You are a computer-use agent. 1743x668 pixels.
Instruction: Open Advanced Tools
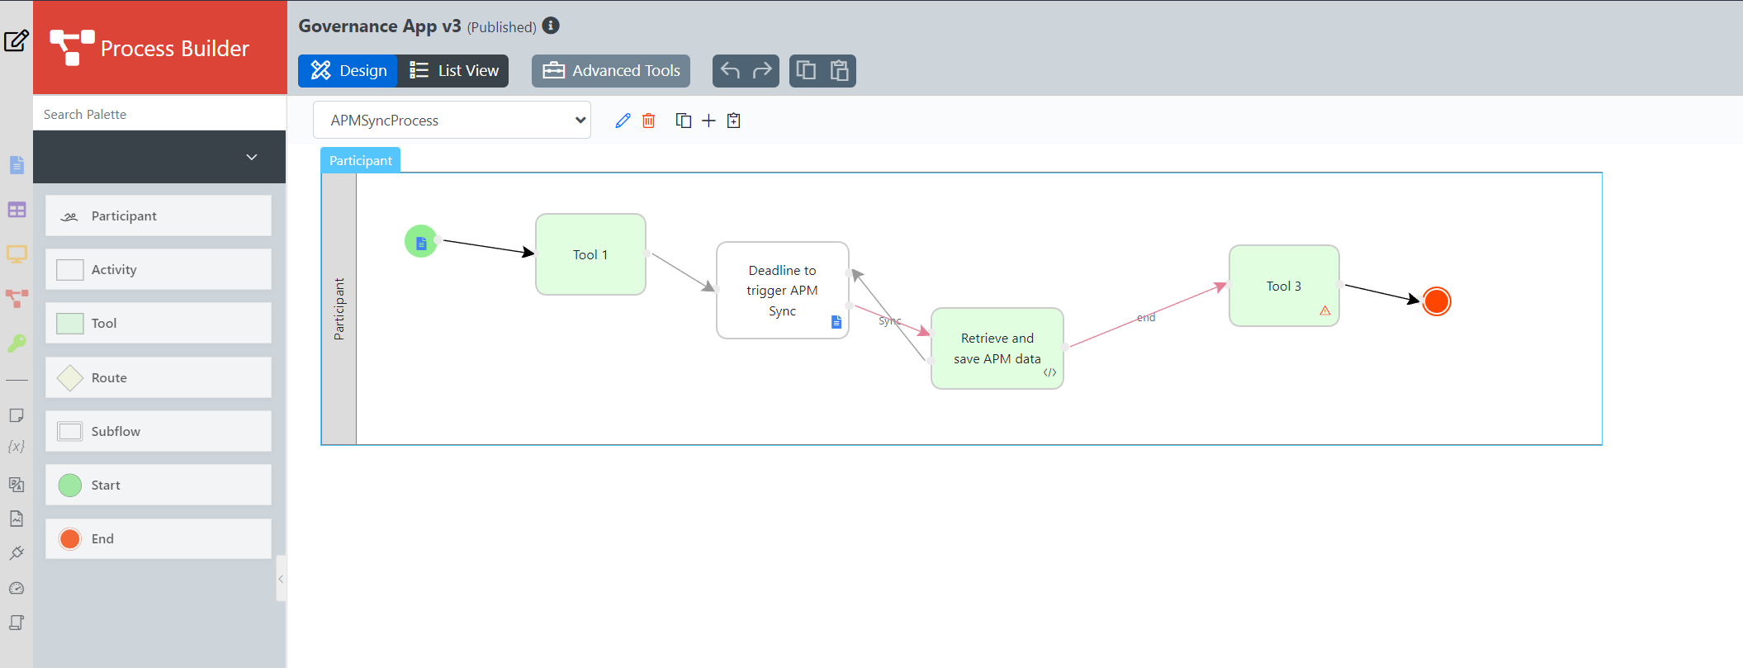pyautogui.click(x=611, y=71)
